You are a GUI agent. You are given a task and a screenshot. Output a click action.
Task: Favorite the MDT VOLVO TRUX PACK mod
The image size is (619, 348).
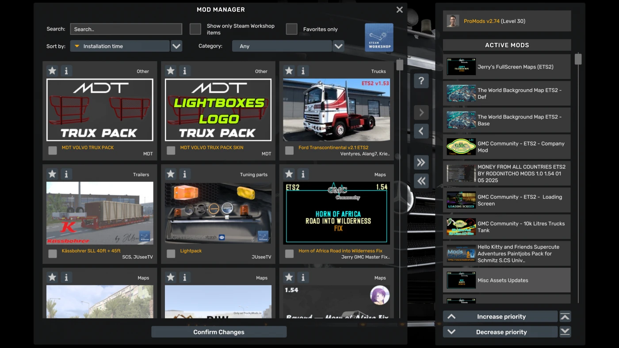pyautogui.click(x=52, y=71)
